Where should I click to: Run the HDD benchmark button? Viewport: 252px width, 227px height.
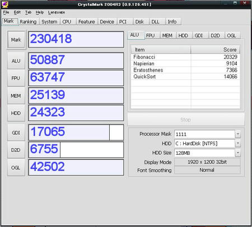click(16, 113)
